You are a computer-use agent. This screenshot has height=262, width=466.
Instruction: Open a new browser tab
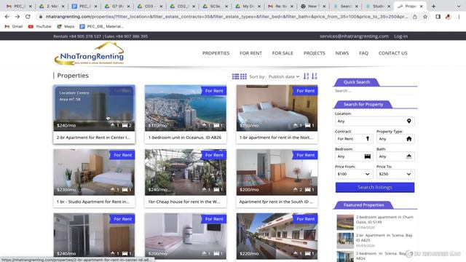coord(433,7)
